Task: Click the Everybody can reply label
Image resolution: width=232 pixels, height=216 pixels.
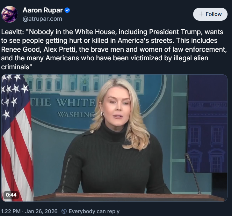Action: tap(94, 211)
